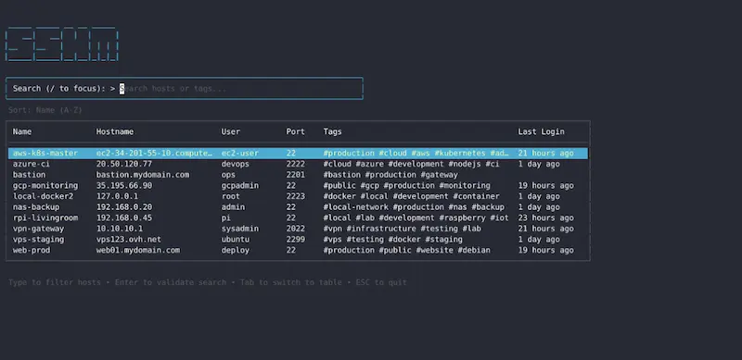Focus the Search hosts or tags field
Image resolution: width=742 pixels, height=360 pixels.
184,88
